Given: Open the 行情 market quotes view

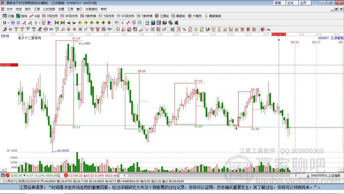Looking at the screenshot, I should click(8, 16).
